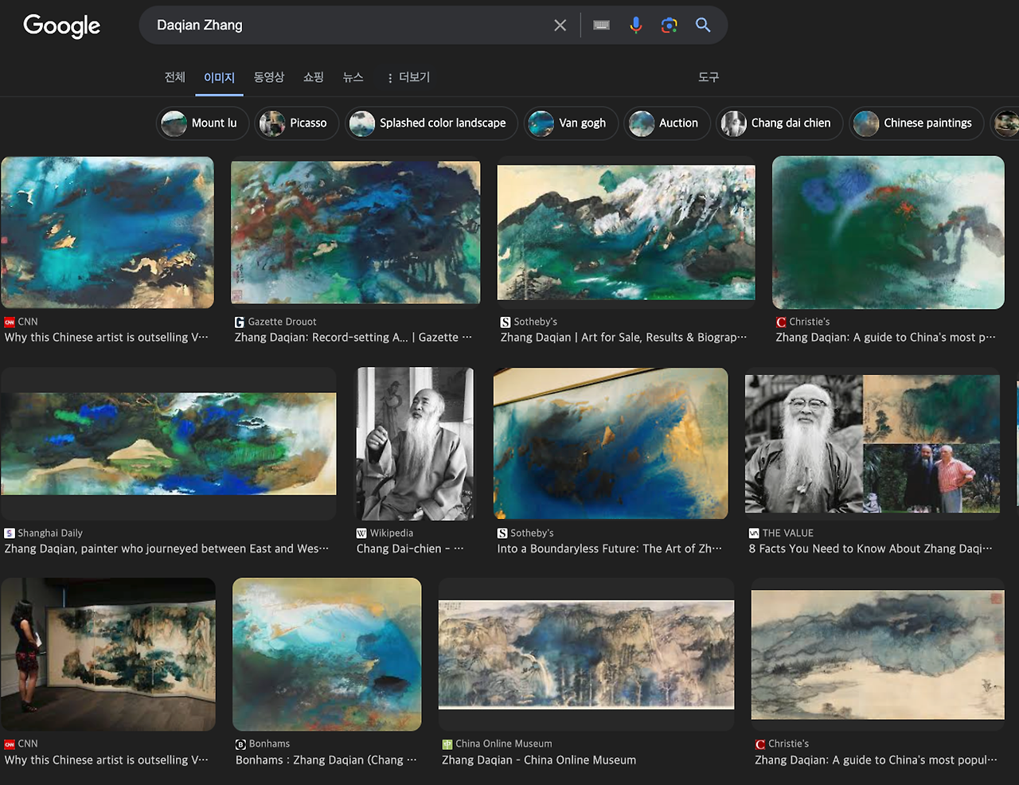The width and height of the screenshot is (1019, 785).
Task: Go to the 뉴스 tab
Action: click(353, 77)
